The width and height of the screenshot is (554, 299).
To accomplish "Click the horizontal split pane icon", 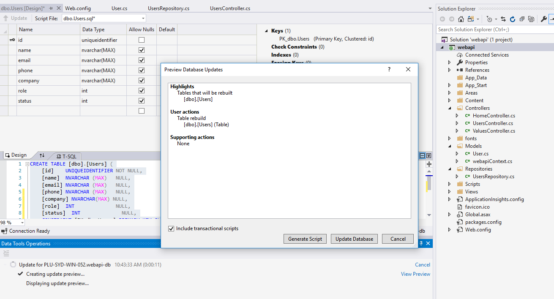I will (422, 156).
